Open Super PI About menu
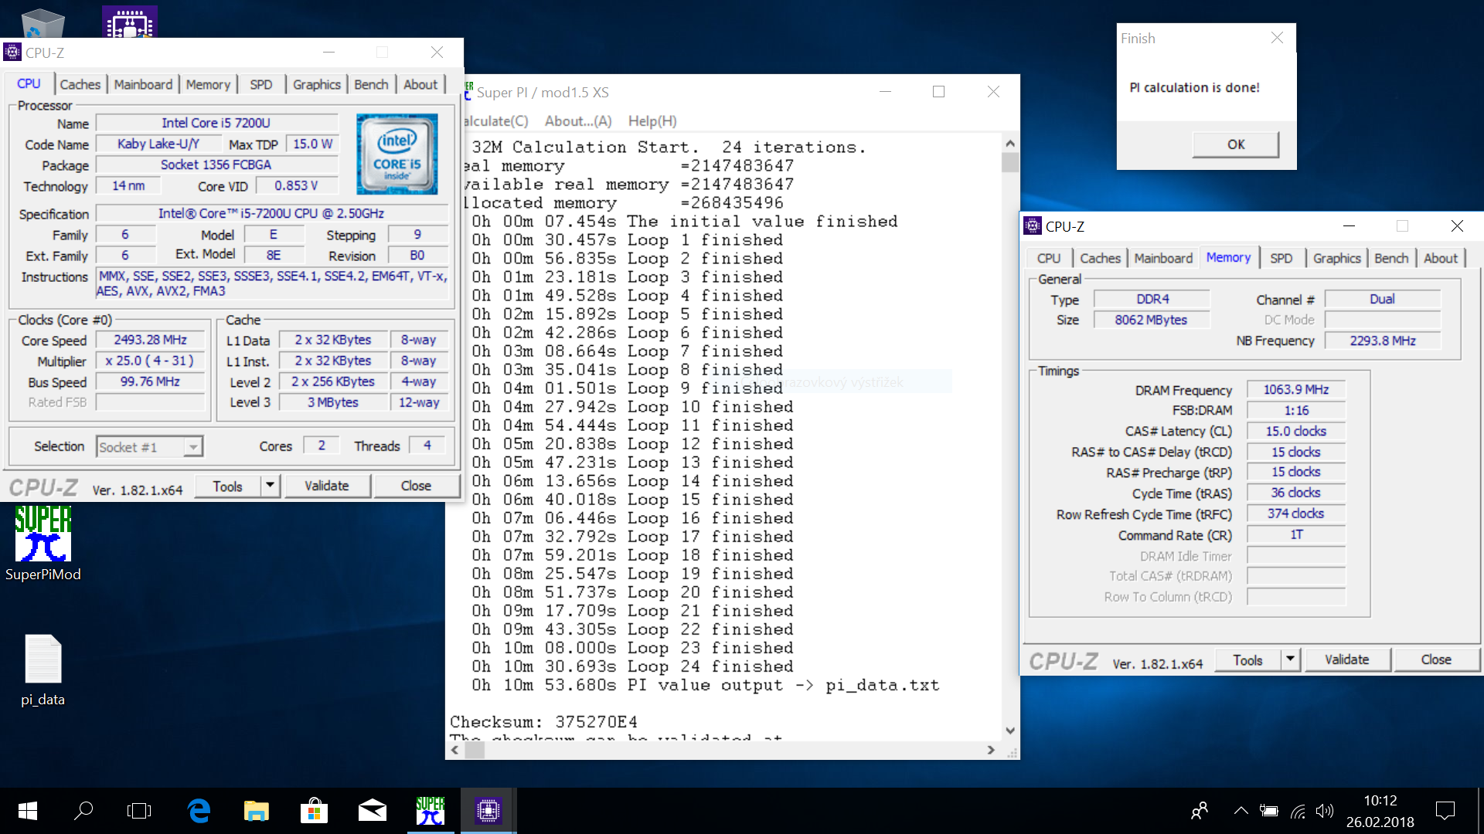1484x834 pixels. pyautogui.click(x=578, y=121)
